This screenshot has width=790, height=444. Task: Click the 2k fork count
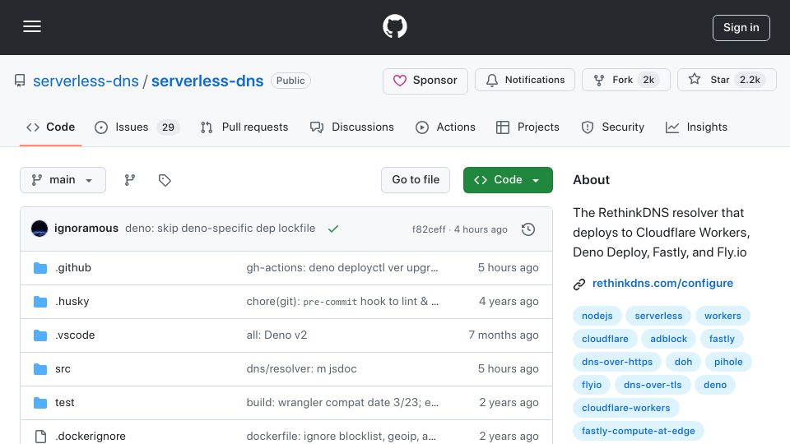[x=648, y=80]
